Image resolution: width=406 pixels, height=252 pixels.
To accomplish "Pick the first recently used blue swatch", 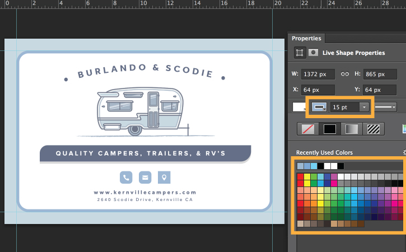I will tap(300, 166).
